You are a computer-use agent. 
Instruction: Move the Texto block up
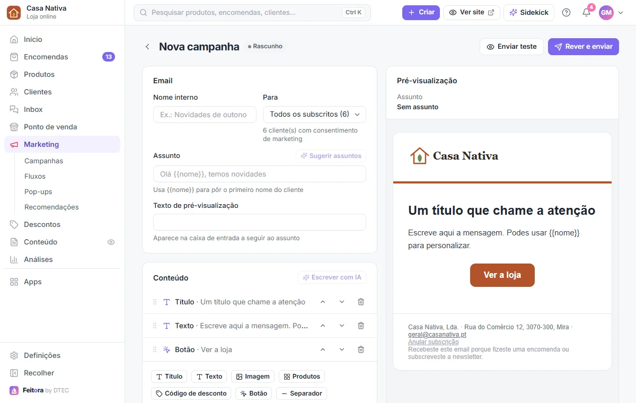(x=323, y=326)
